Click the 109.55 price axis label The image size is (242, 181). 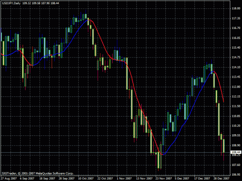[x=236, y=135]
